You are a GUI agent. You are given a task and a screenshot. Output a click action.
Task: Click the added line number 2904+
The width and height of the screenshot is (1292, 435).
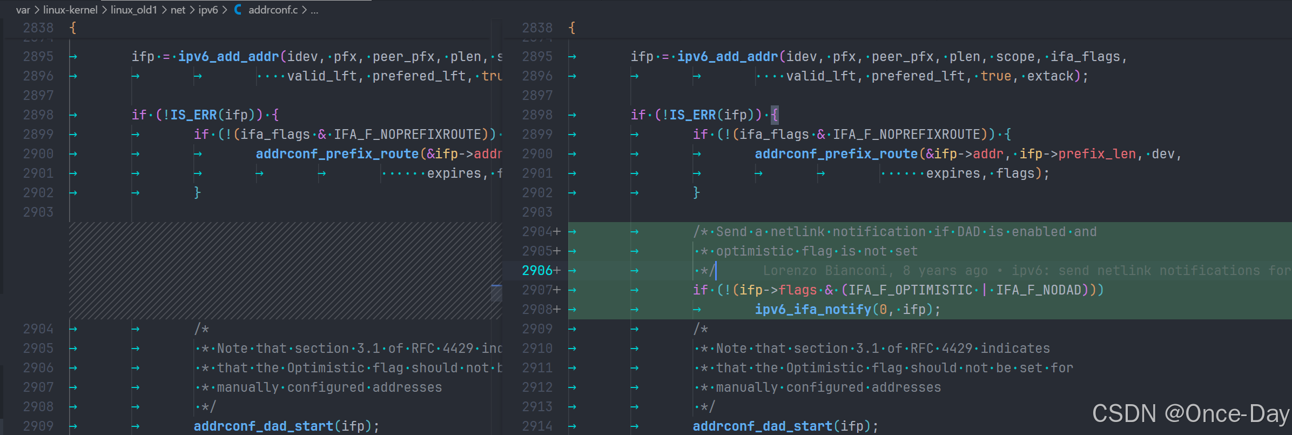coord(541,232)
